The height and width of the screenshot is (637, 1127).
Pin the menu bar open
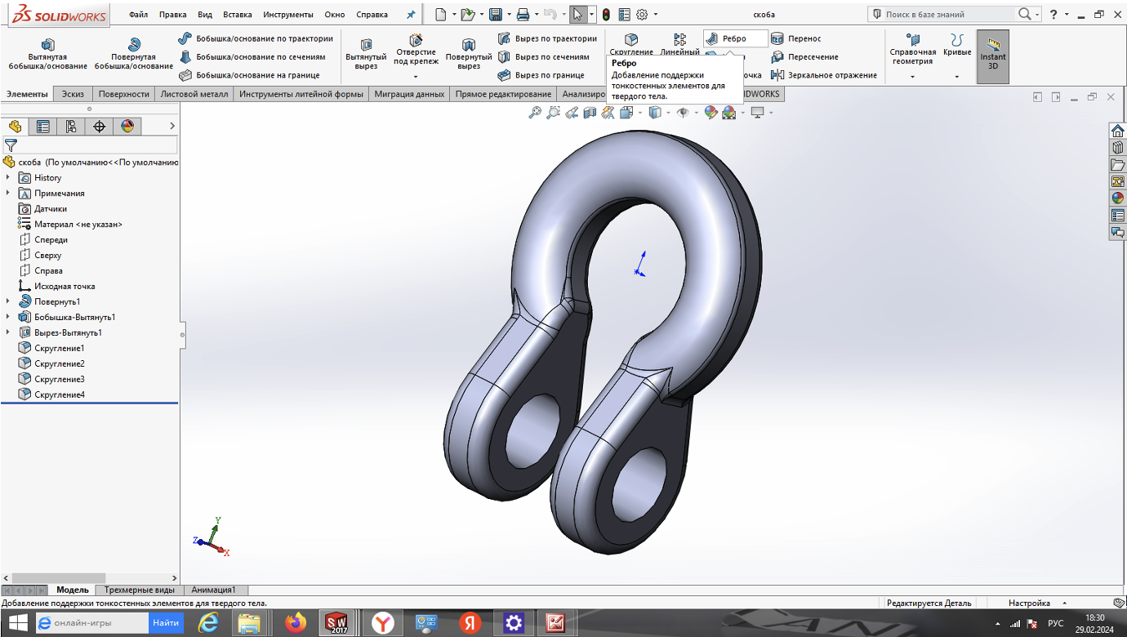pos(411,14)
